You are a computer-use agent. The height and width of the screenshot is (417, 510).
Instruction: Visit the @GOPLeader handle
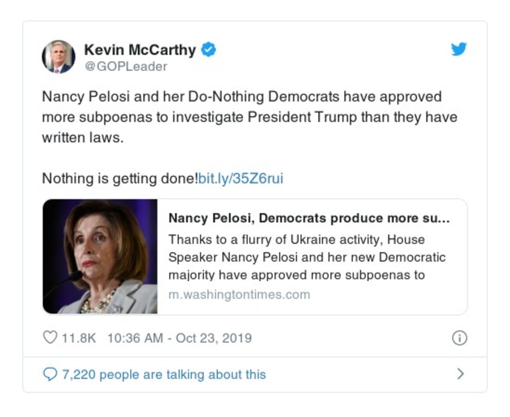pos(125,66)
